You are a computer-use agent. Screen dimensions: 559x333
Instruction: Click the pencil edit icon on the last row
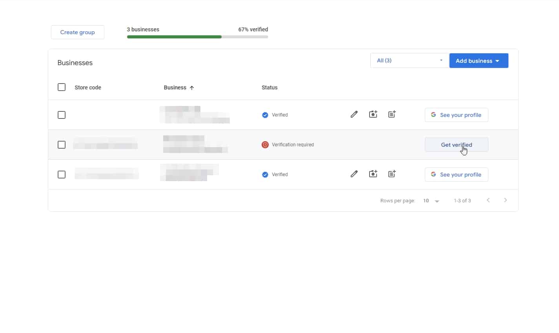tap(354, 174)
